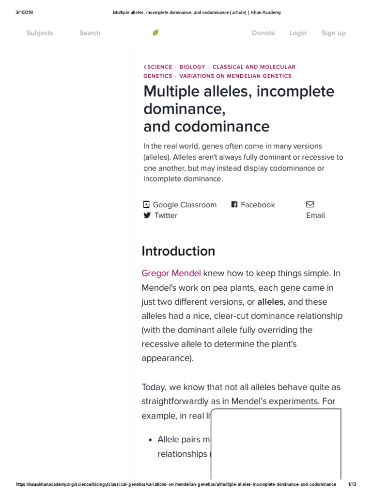Viewport: 372px width, 497px height.
Task: Click the article title heading
Action: tap(239, 109)
